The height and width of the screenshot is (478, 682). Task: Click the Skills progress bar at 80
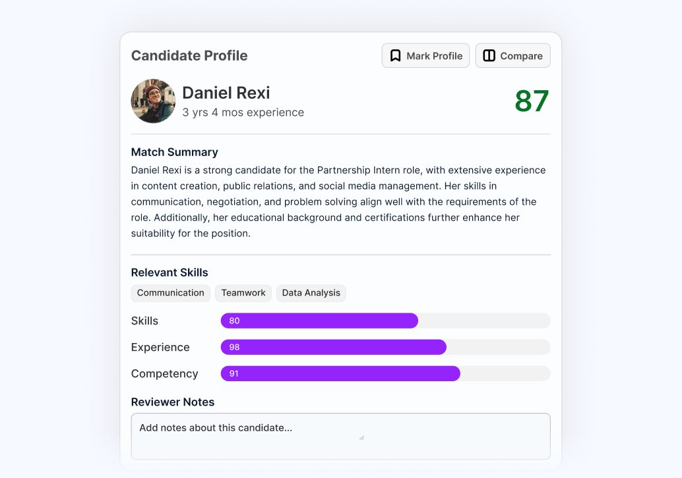[x=385, y=321]
